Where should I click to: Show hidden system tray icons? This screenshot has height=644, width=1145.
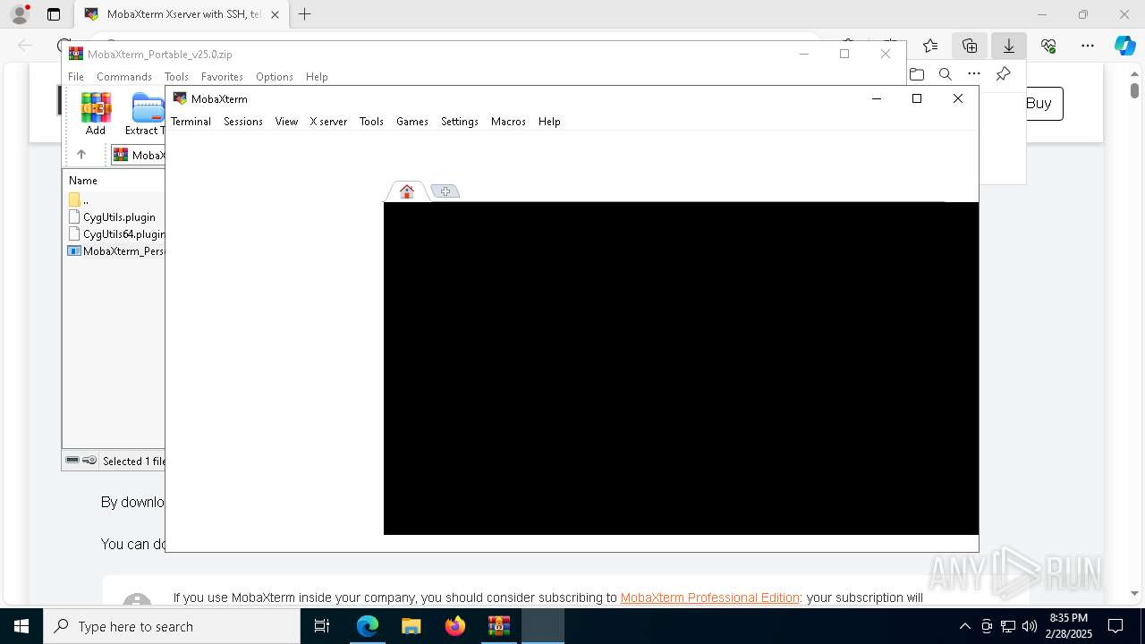(964, 626)
